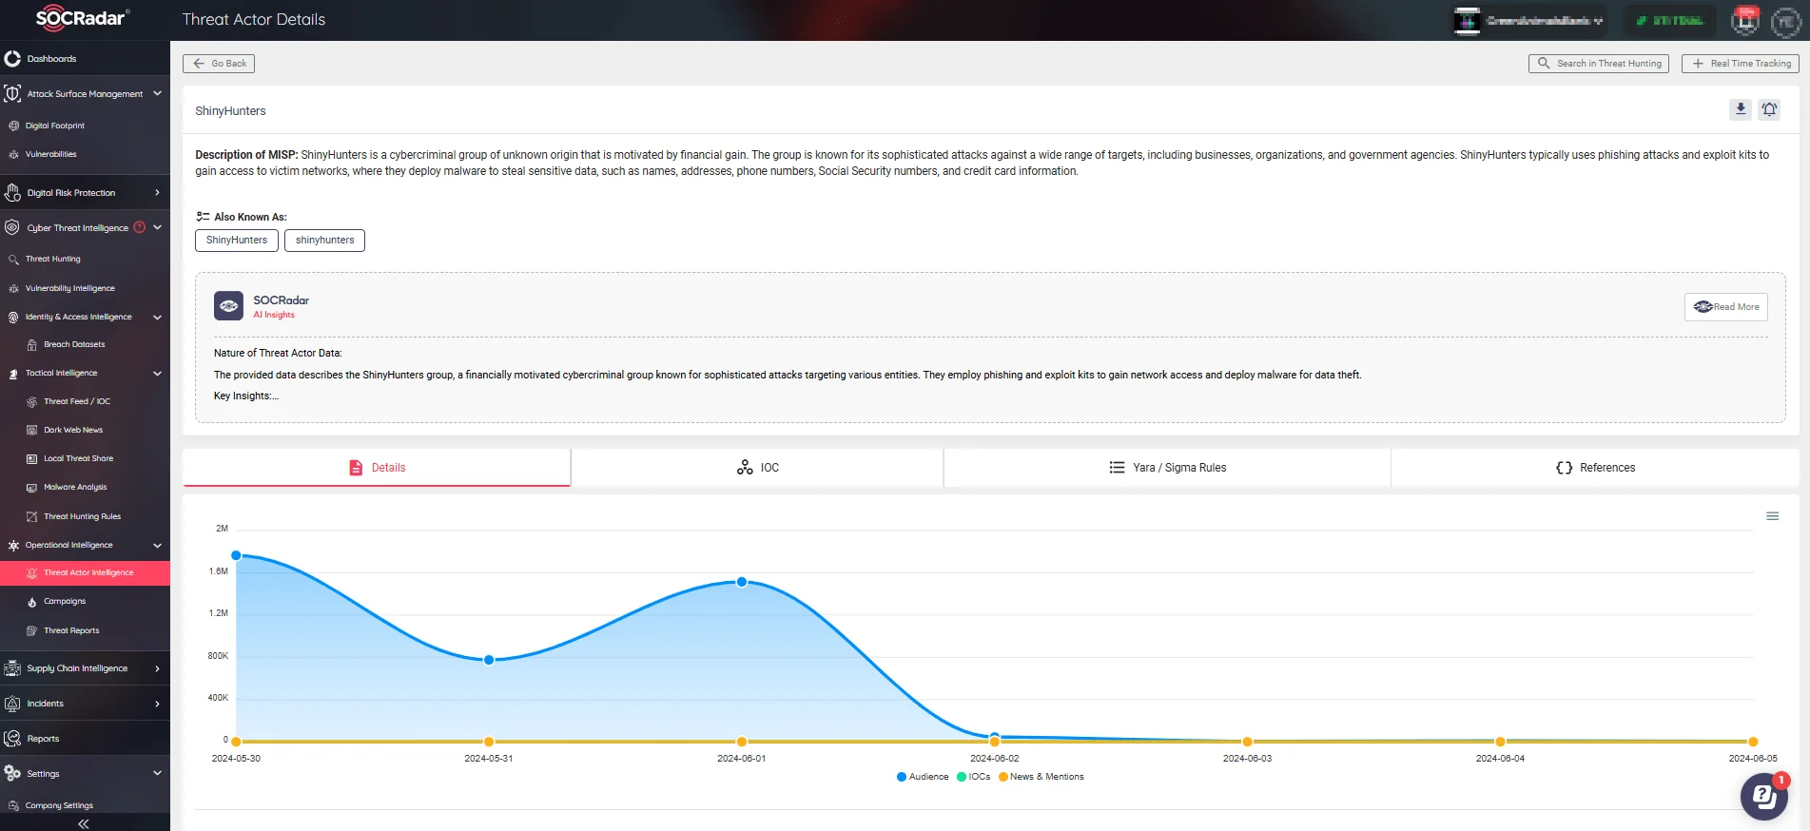This screenshot has width=1810, height=831.
Task: Click the Attack Surface Management shield icon
Action: pyautogui.click(x=12, y=94)
